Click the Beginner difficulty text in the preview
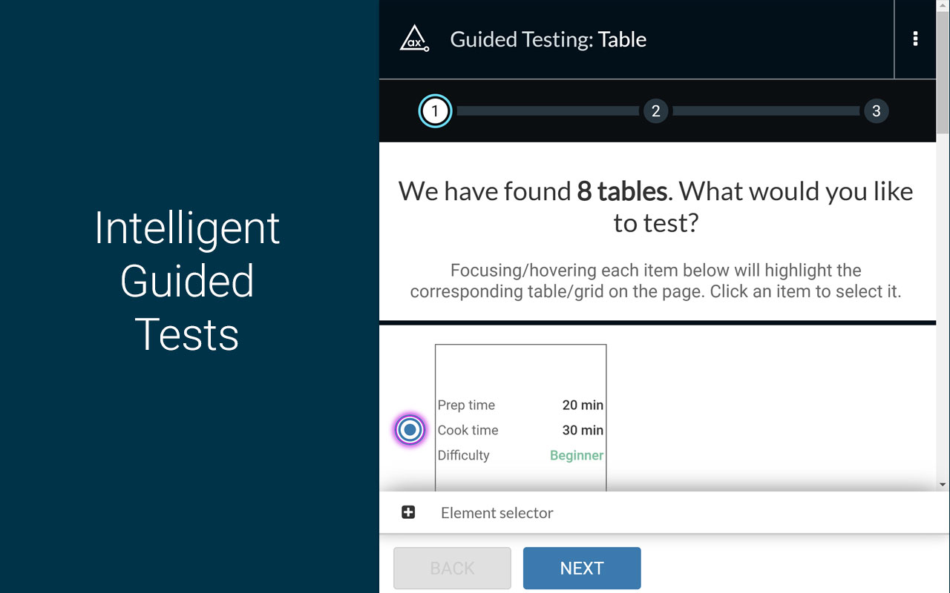Image resolution: width=950 pixels, height=593 pixels. click(x=577, y=455)
